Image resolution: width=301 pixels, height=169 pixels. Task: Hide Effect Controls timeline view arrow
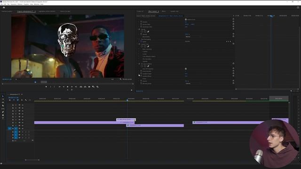point(233,15)
